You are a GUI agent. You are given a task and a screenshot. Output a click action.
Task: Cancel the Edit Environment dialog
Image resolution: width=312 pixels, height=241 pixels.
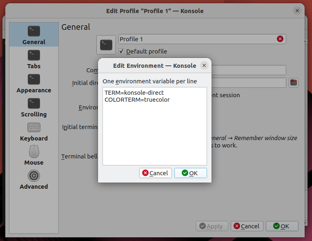pos(155,173)
